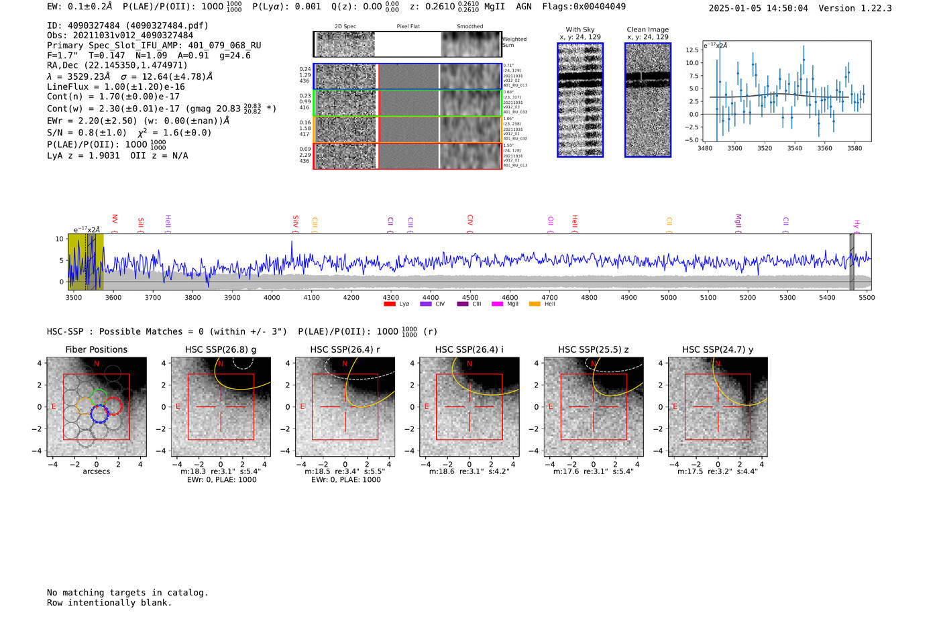Viewport: 939px width, 639px height.
Task: Open the Fiber Positions image
Action: 97,407
